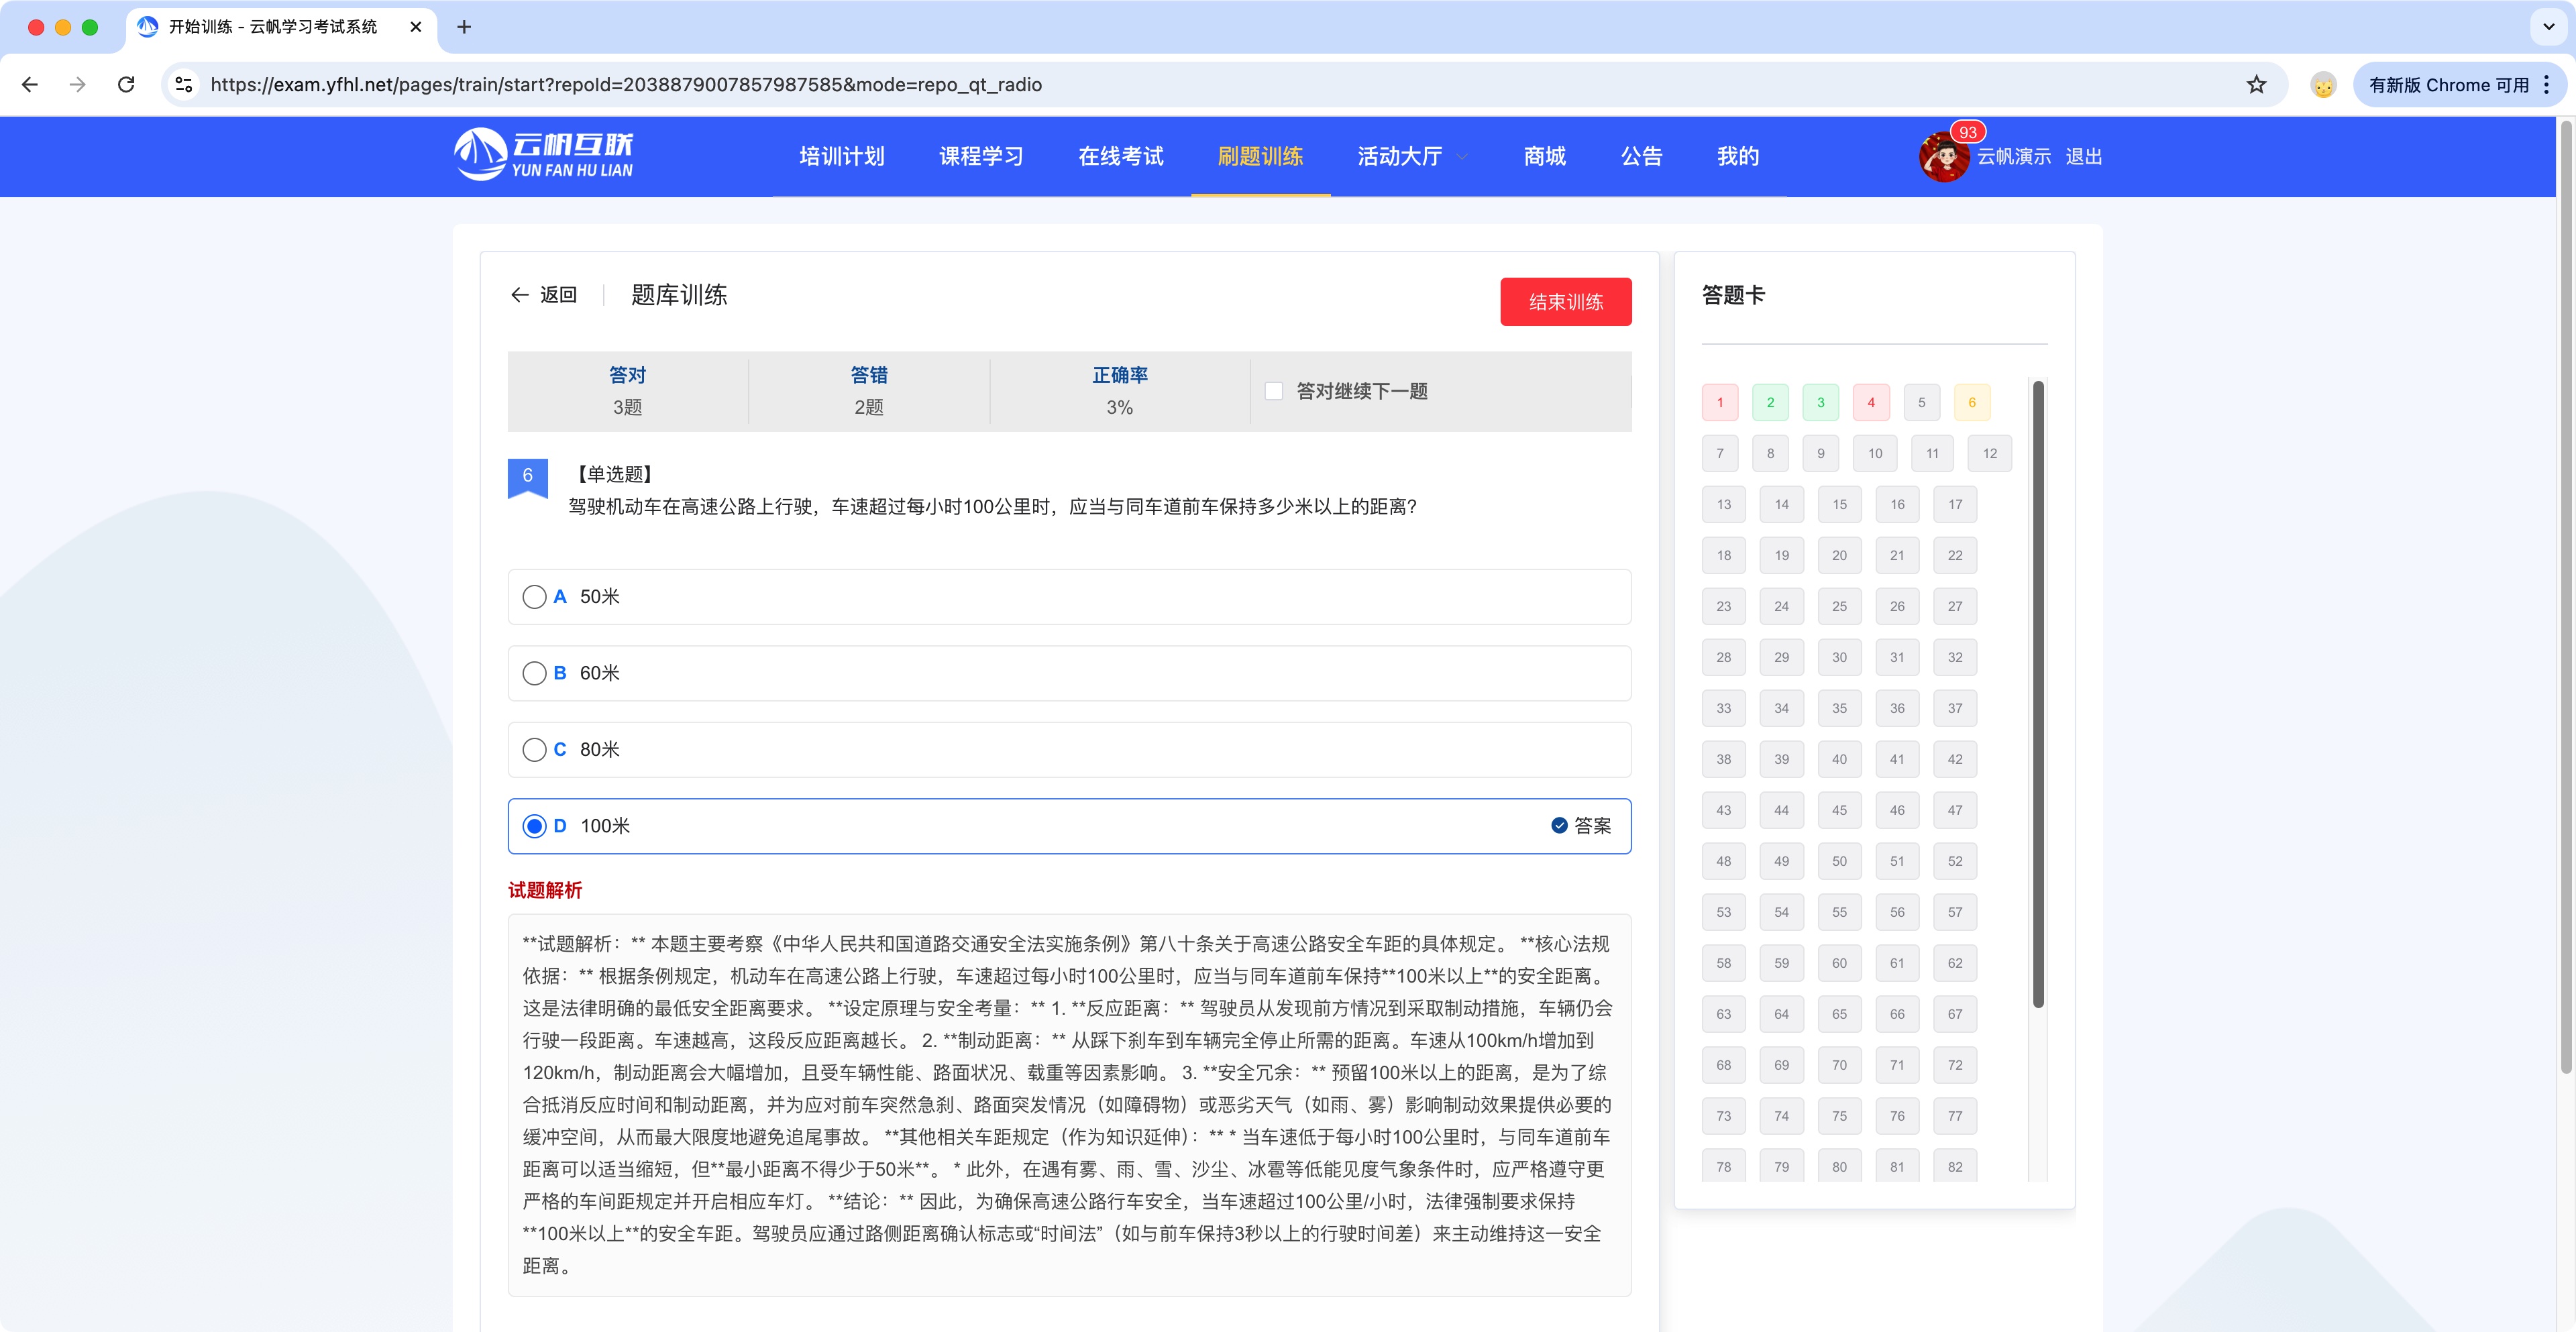The width and height of the screenshot is (2576, 1332).
Task: Reload the page
Action: point(126,84)
